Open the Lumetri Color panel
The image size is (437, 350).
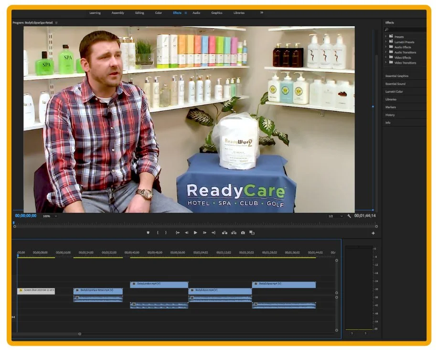pos(394,91)
